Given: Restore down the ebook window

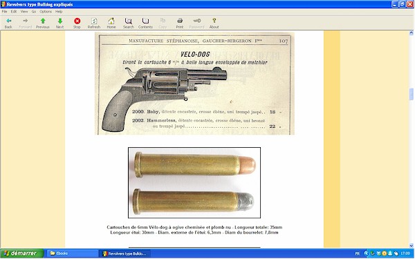Looking at the screenshot, I should point(403,4).
